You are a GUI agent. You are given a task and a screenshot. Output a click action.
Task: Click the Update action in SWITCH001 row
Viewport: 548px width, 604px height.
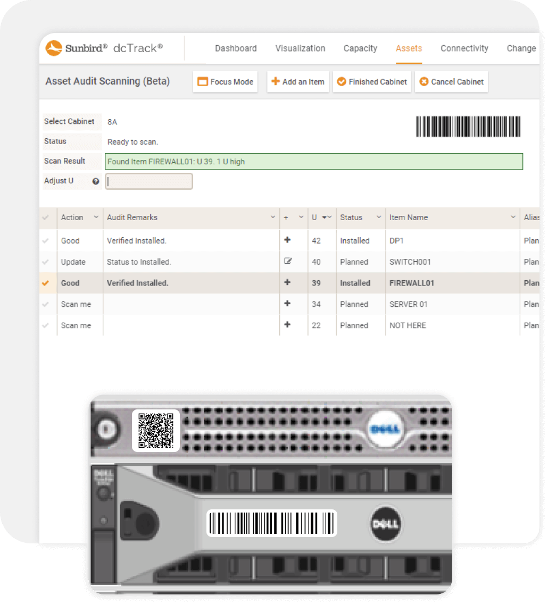coord(73,262)
